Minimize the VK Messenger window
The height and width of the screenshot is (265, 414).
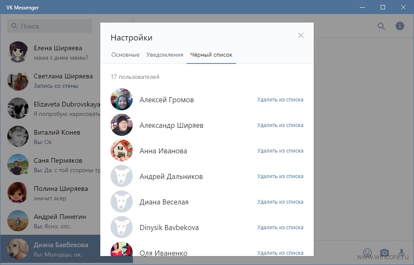coord(362,7)
